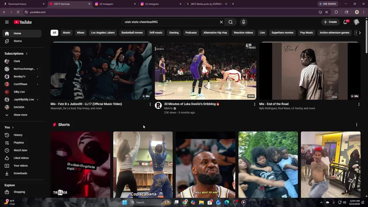Image resolution: width=368 pixels, height=207 pixels.
Task: Bookmark this page with the star icon
Action: point(327,12)
